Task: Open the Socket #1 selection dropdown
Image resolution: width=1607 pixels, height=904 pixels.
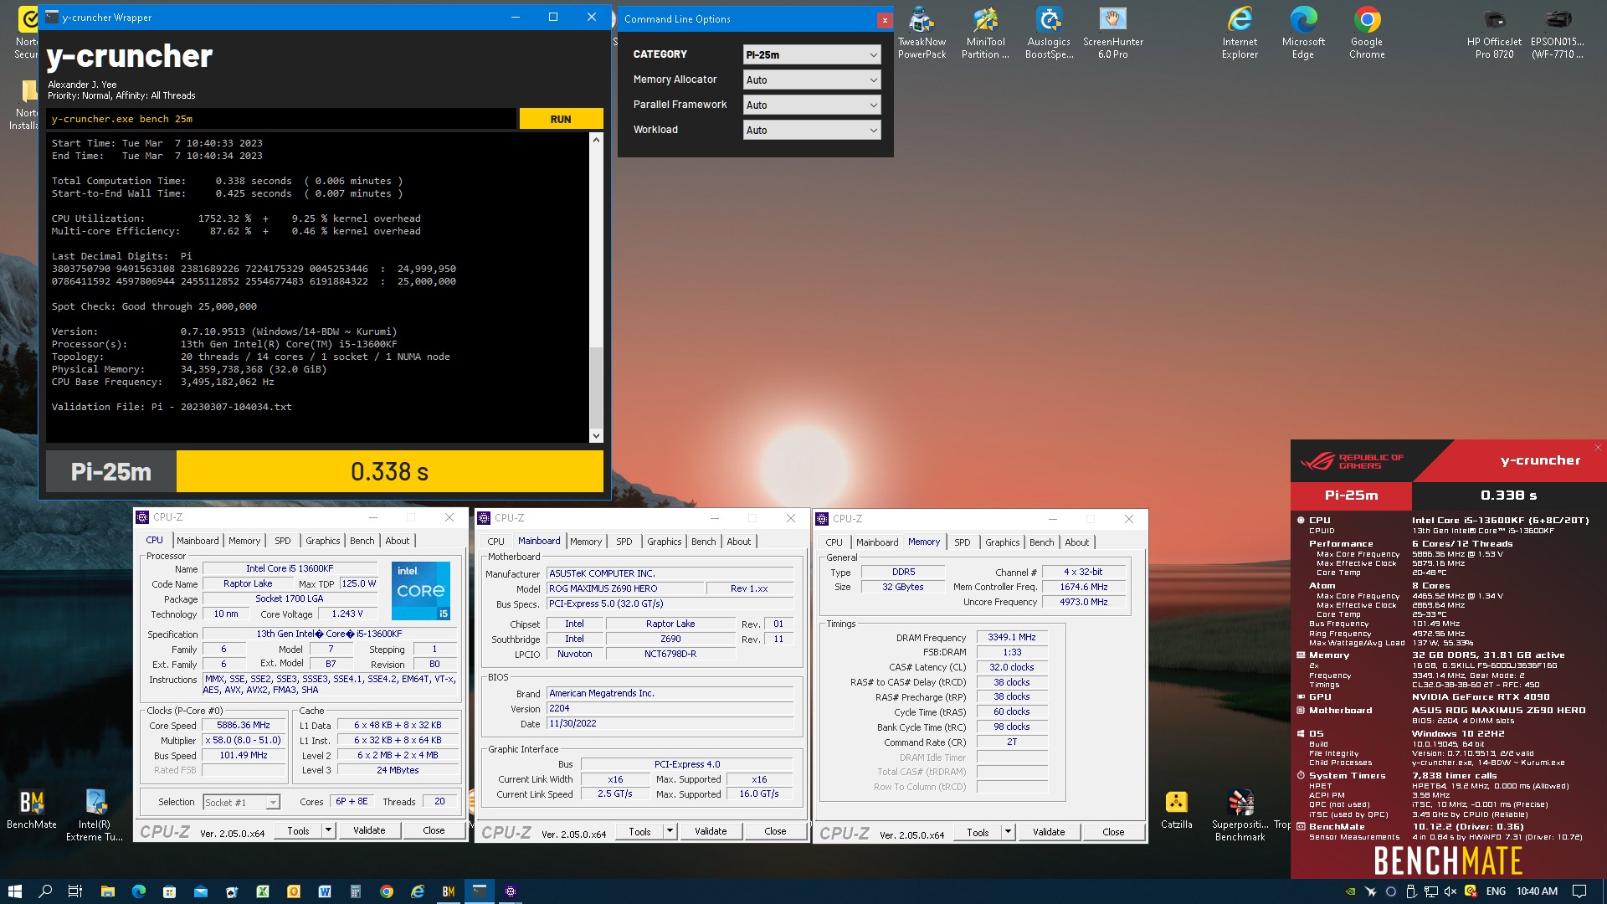Action: [x=241, y=802]
